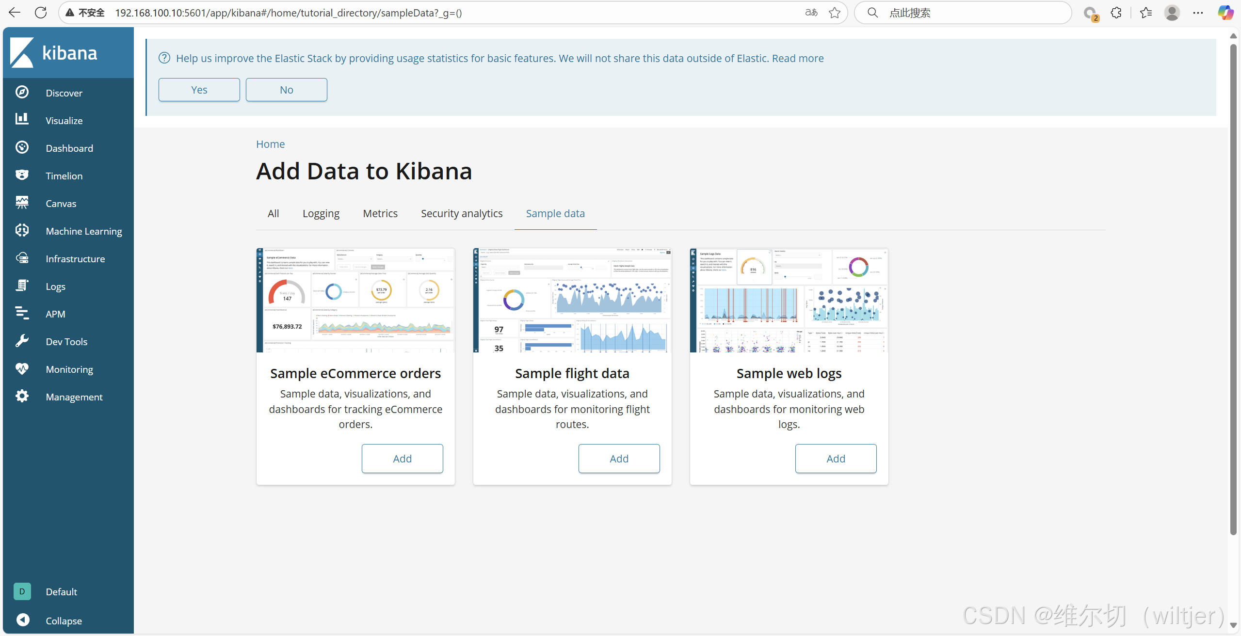Collapse the Kibana side navigation
This screenshot has height=636, width=1241.
point(23,620)
